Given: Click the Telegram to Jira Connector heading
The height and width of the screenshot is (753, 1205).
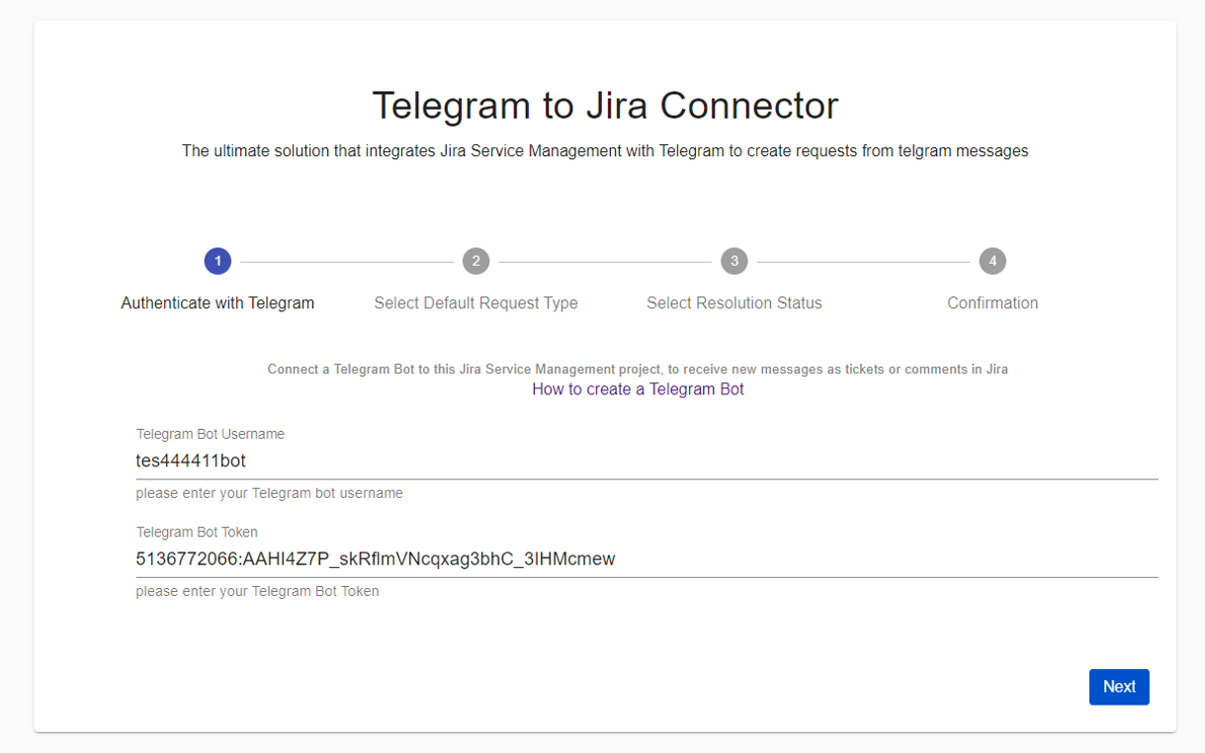Looking at the screenshot, I should 605,105.
